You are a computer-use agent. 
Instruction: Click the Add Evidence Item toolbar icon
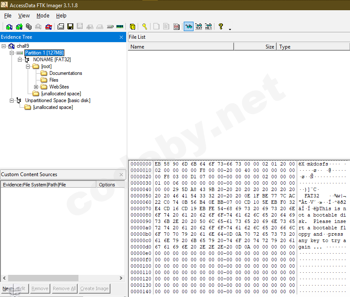coord(9,26)
